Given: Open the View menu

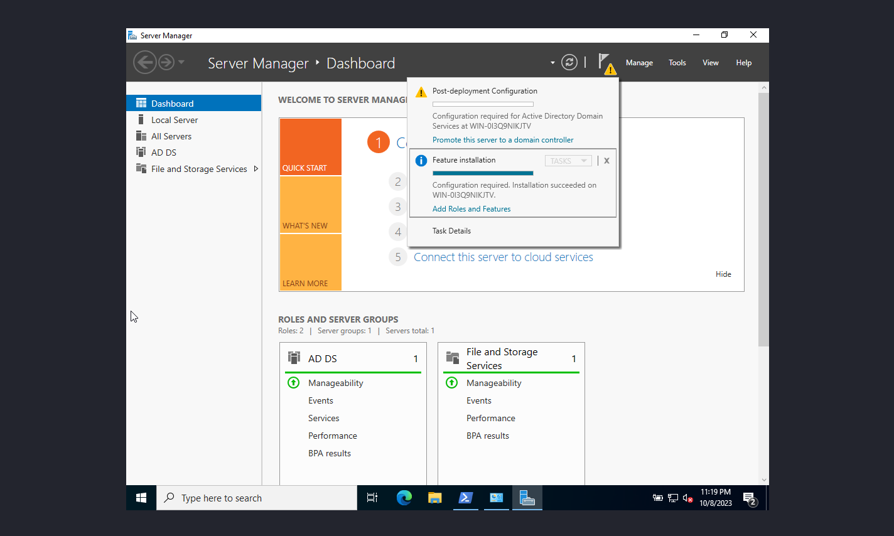Looking at the screenshot, I should point(711,63).
